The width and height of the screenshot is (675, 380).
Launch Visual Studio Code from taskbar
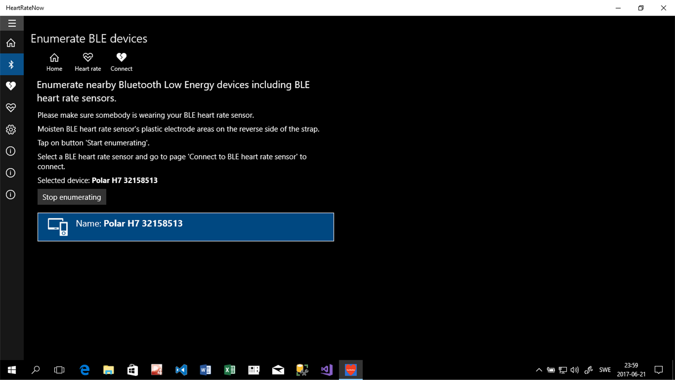point(181,370)
